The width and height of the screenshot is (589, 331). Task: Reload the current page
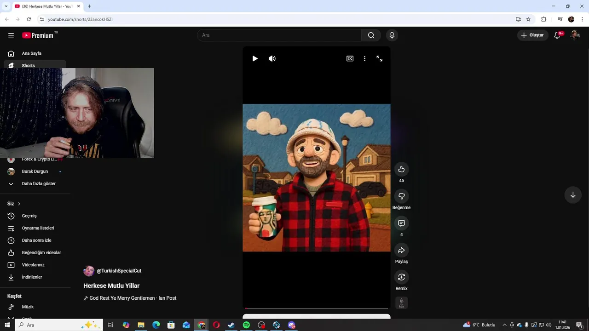click(x=29, y=19)
